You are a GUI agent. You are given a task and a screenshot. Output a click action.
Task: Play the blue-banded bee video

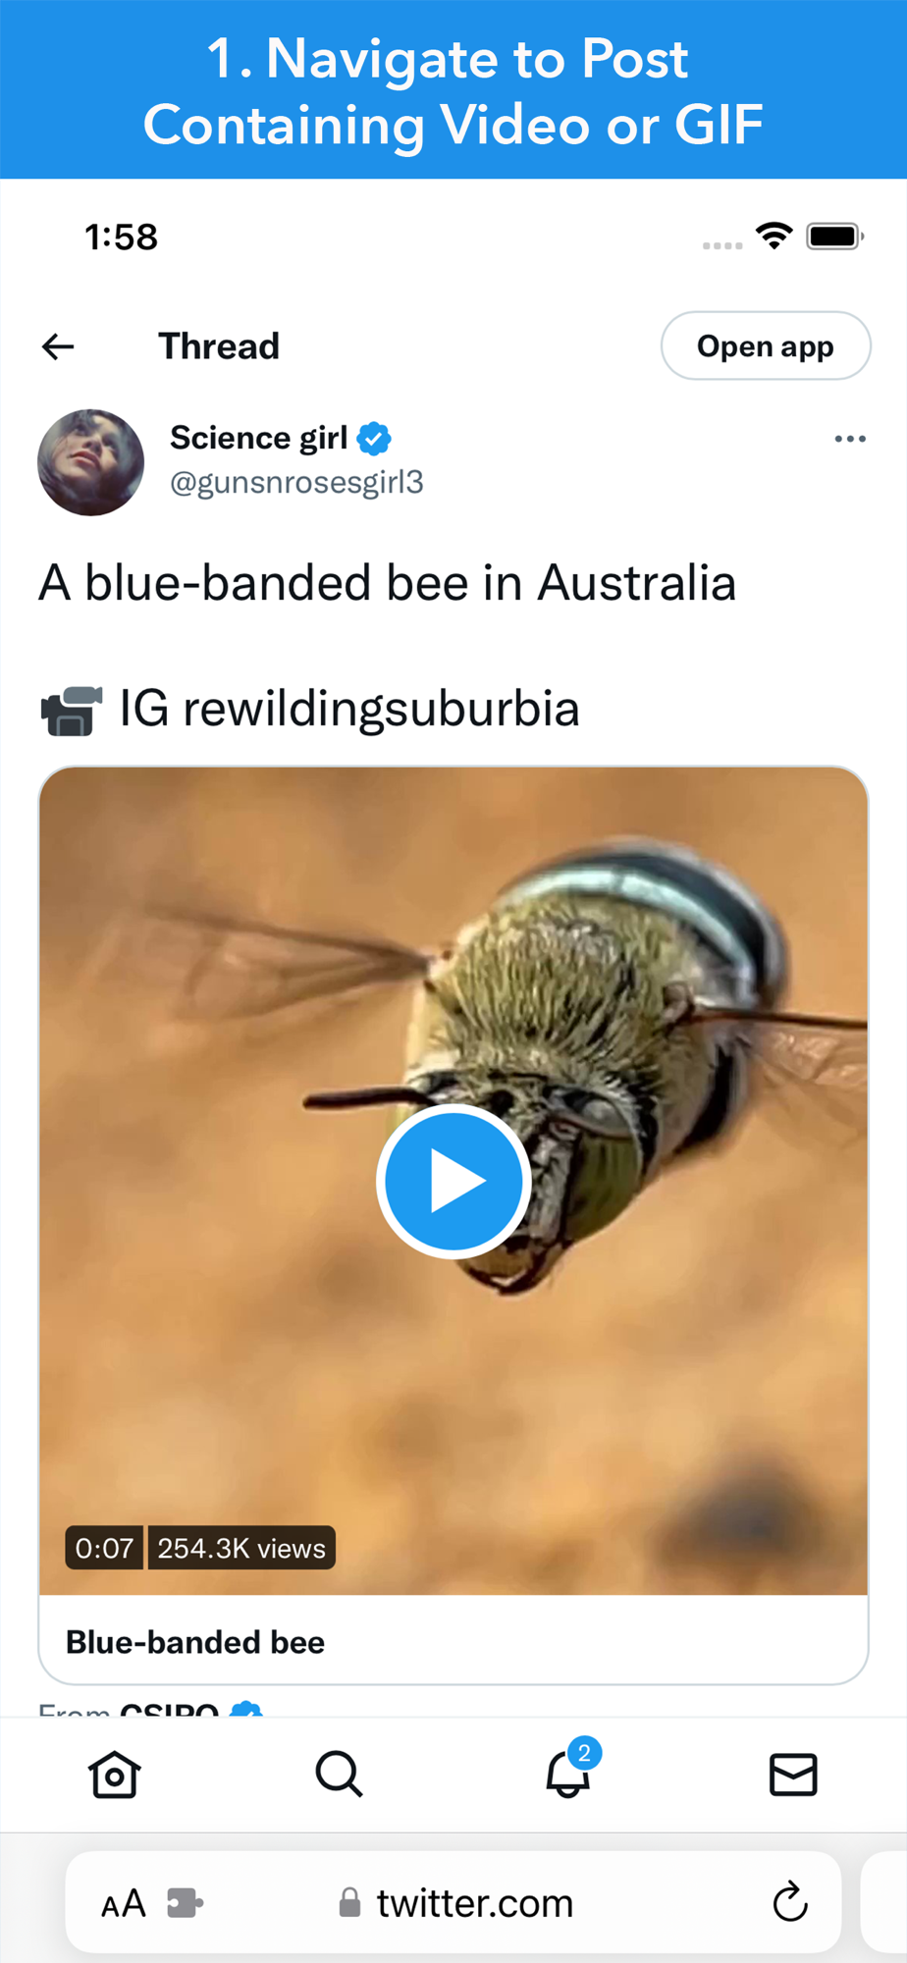coord(453,1181)
